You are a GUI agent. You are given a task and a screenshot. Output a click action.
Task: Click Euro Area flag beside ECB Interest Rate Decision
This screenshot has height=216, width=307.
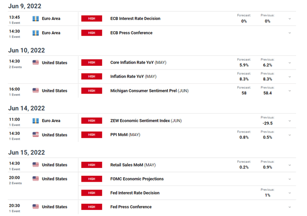pyautogui.click(x=36, y=18)
